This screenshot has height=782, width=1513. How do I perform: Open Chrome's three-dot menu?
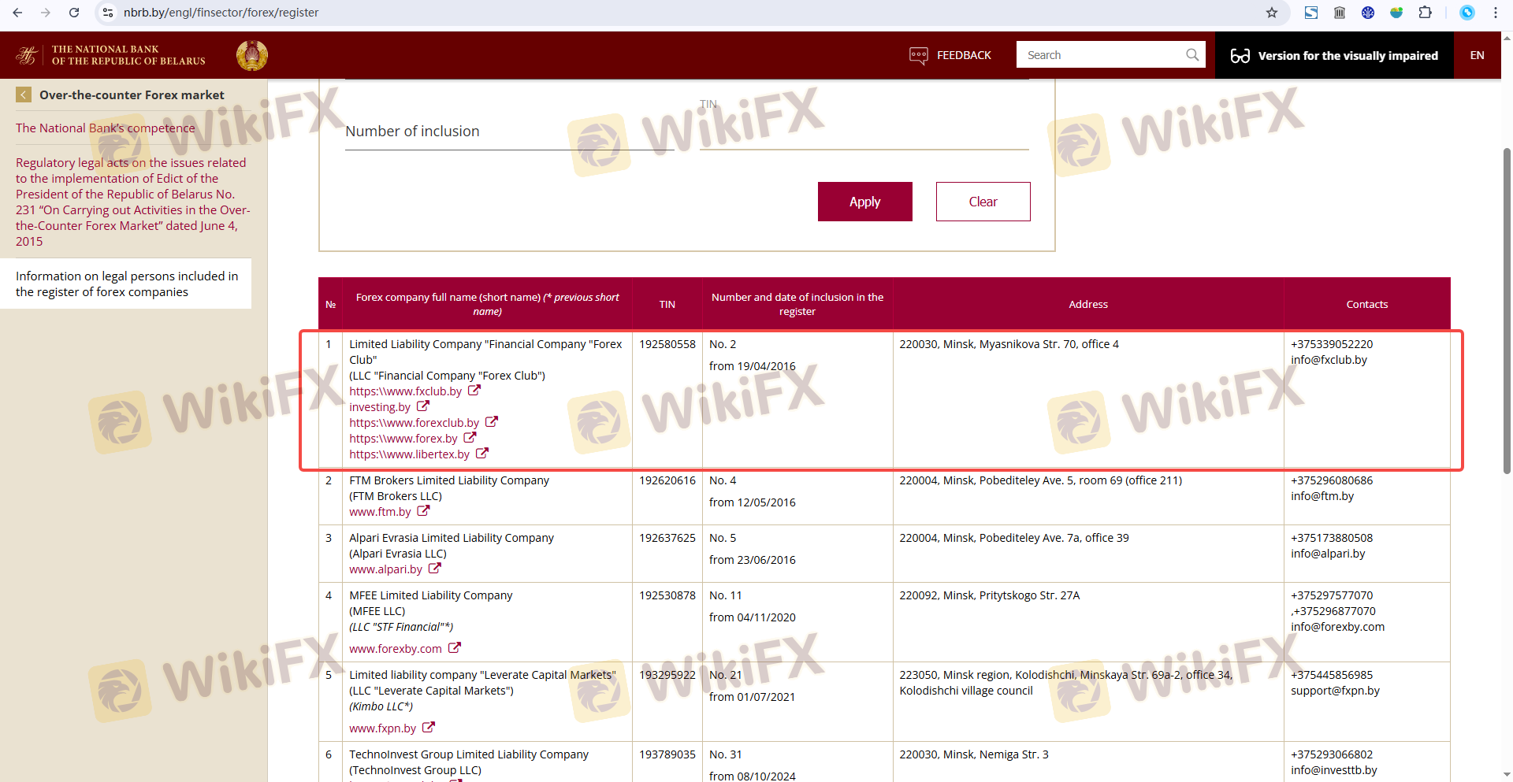(x=1495, y=13)
